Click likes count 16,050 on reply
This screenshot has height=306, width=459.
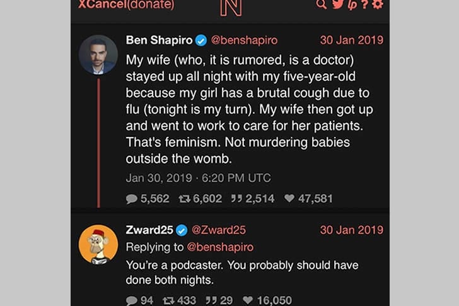[x=268, y=300]
